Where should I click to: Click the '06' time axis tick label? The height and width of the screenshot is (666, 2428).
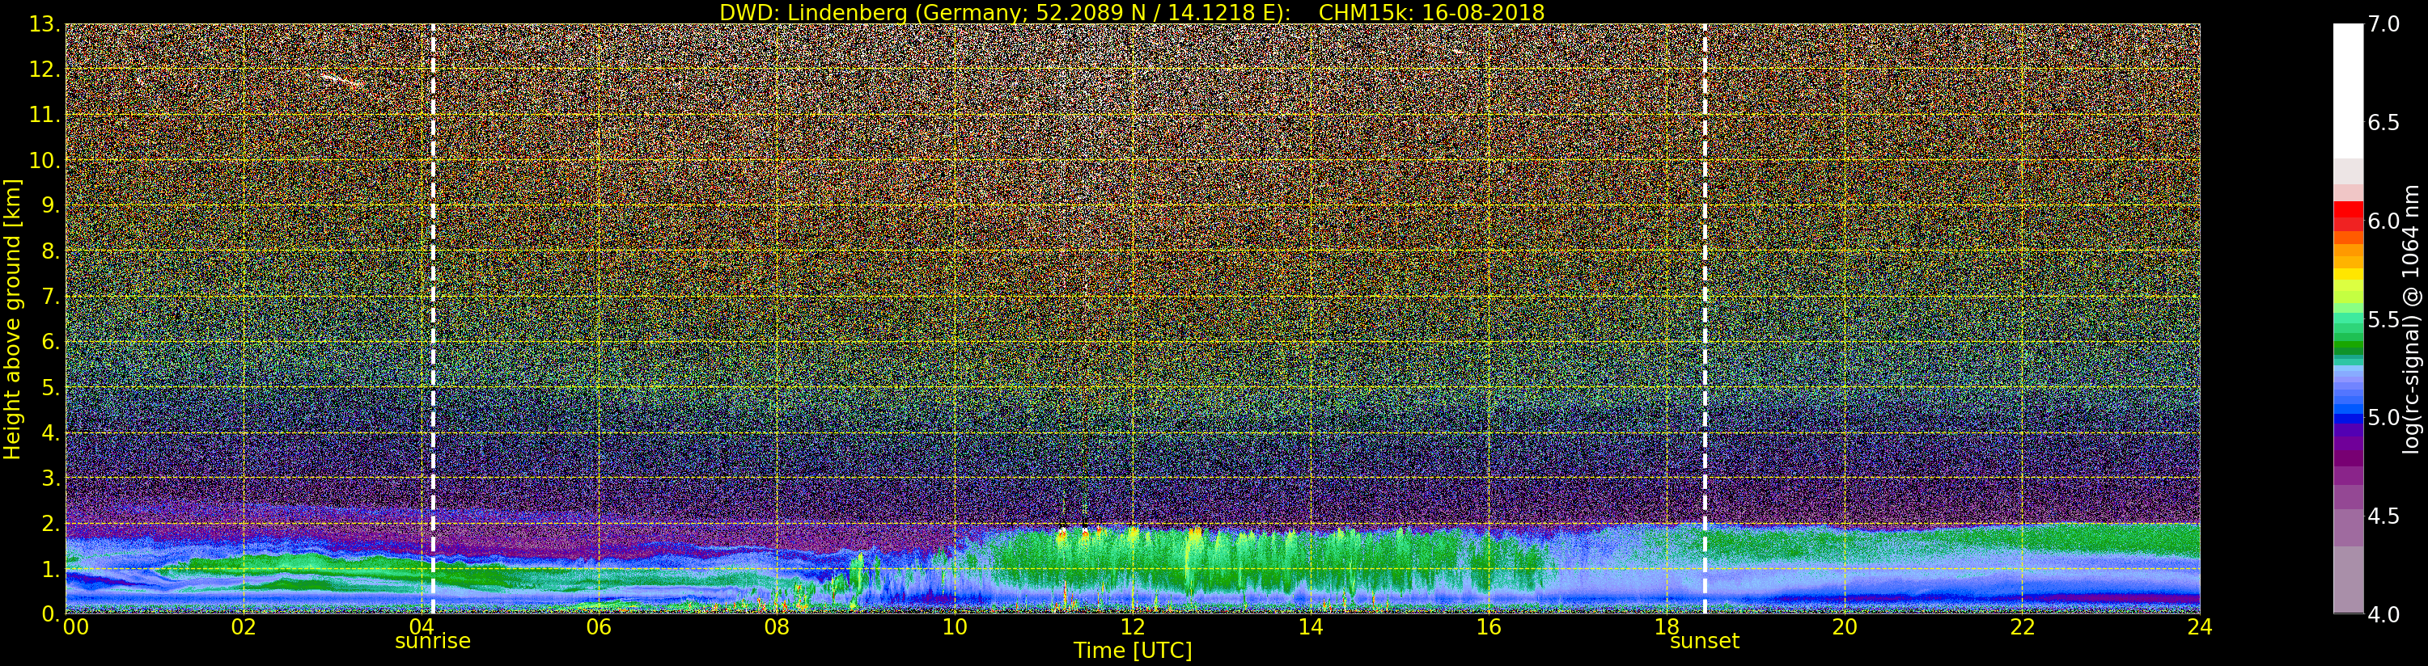599,627
